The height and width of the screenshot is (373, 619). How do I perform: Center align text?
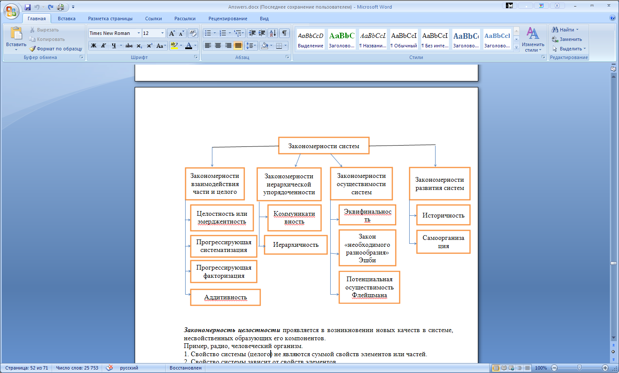[218, 46]
